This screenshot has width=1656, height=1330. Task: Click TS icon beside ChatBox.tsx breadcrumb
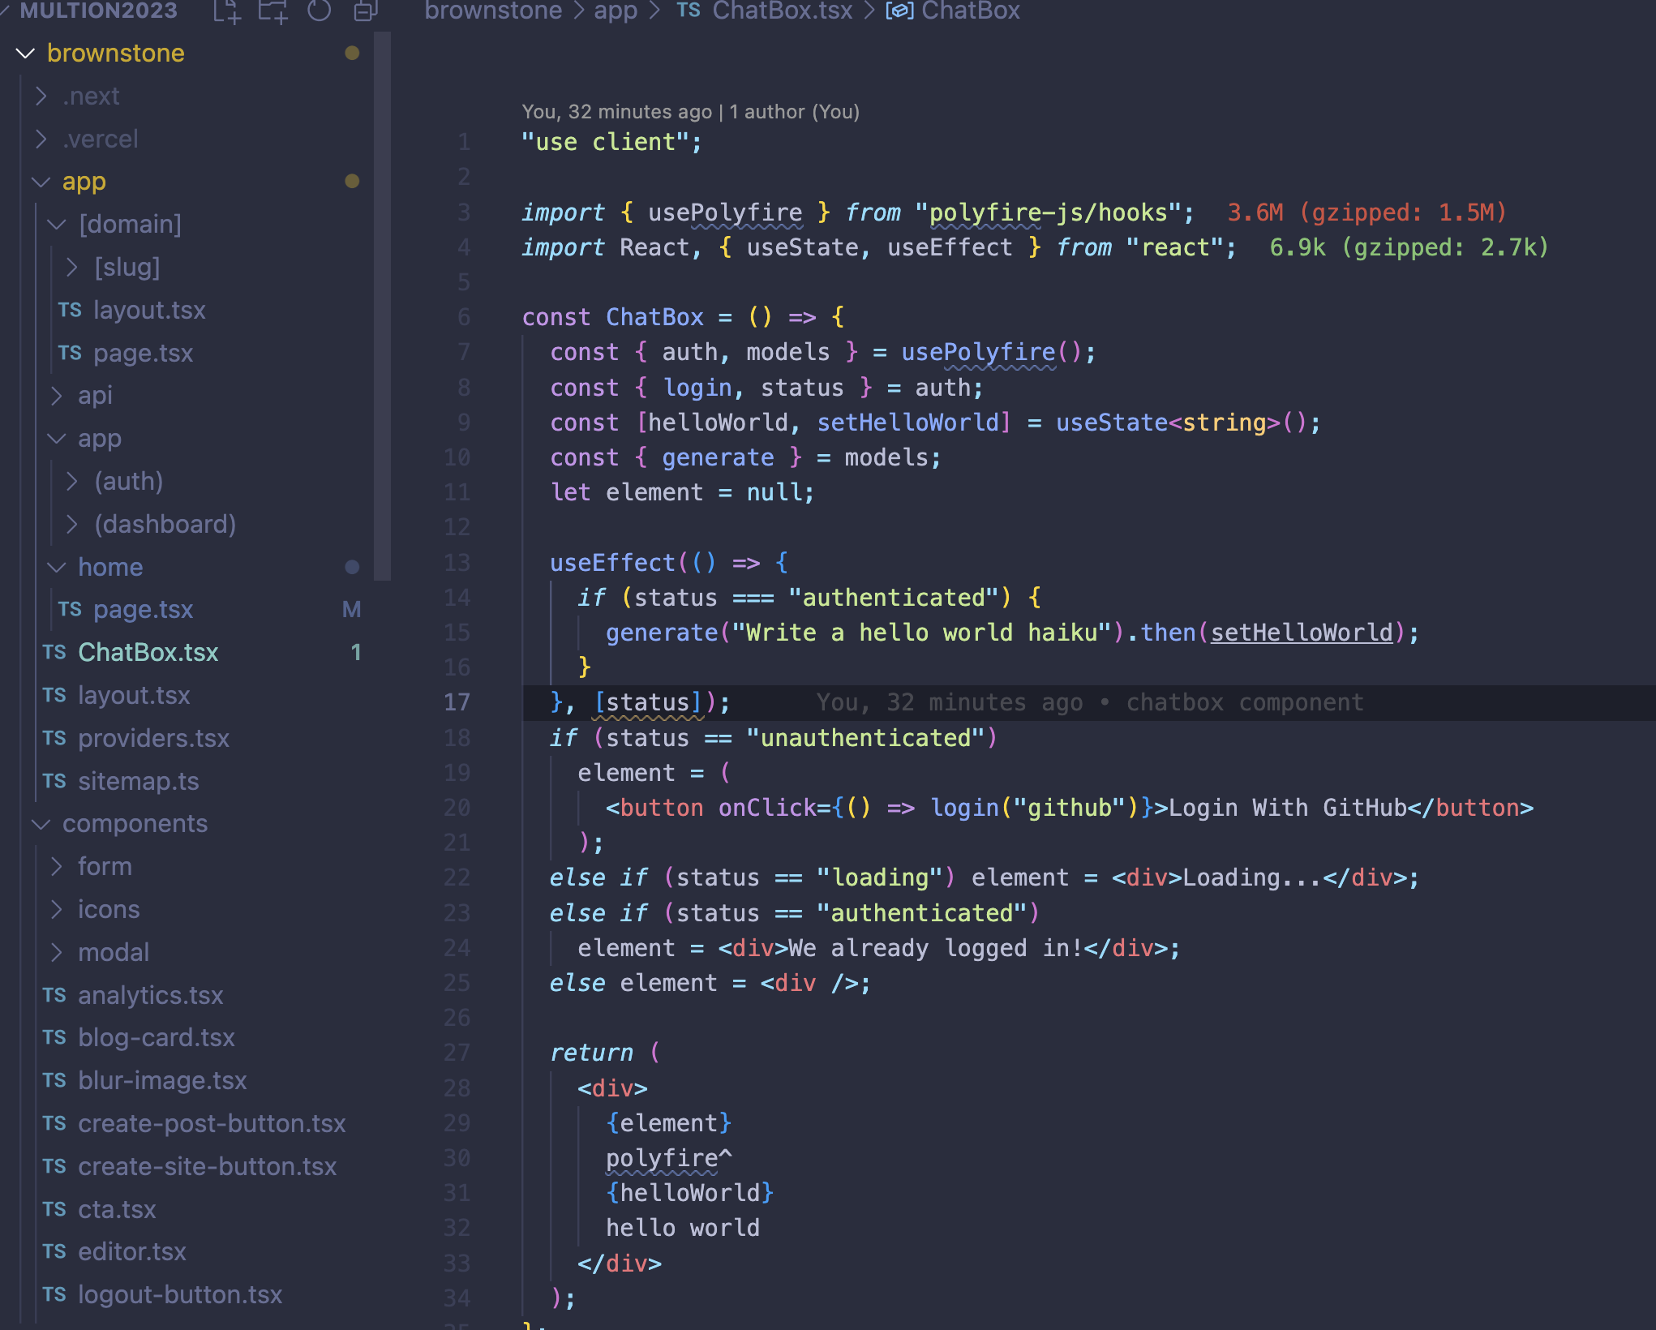tap(689, 11)
